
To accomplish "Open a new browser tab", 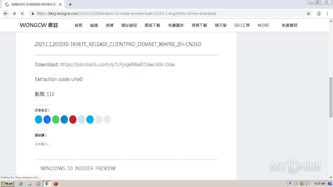I will (x=70, y=4).
